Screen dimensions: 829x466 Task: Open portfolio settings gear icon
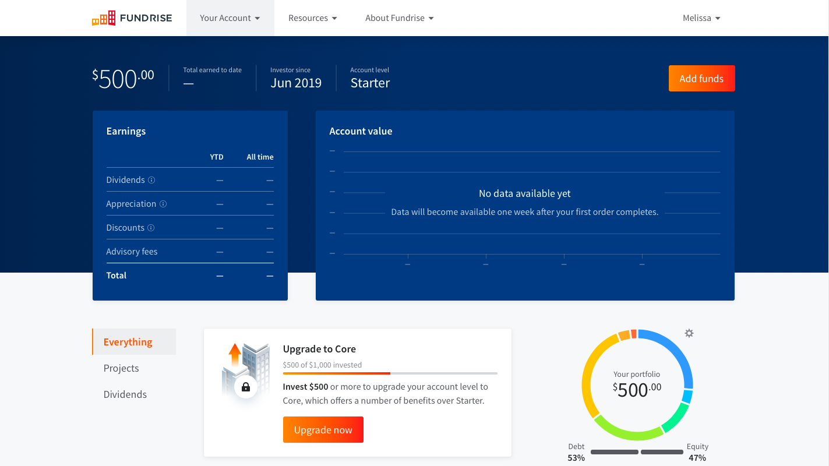(689, 333)
